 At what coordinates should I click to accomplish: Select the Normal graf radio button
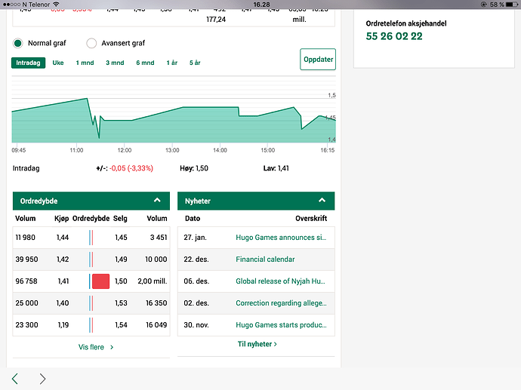18,43
